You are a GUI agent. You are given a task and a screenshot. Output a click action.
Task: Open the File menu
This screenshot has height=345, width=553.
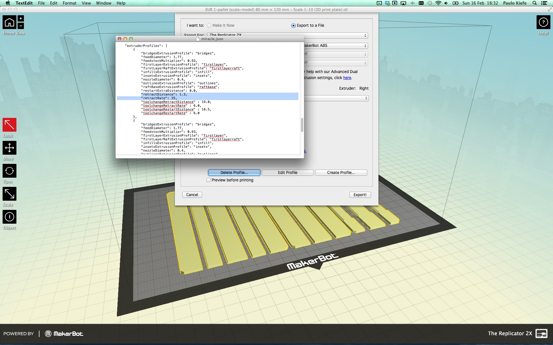[x=41, y=3]
